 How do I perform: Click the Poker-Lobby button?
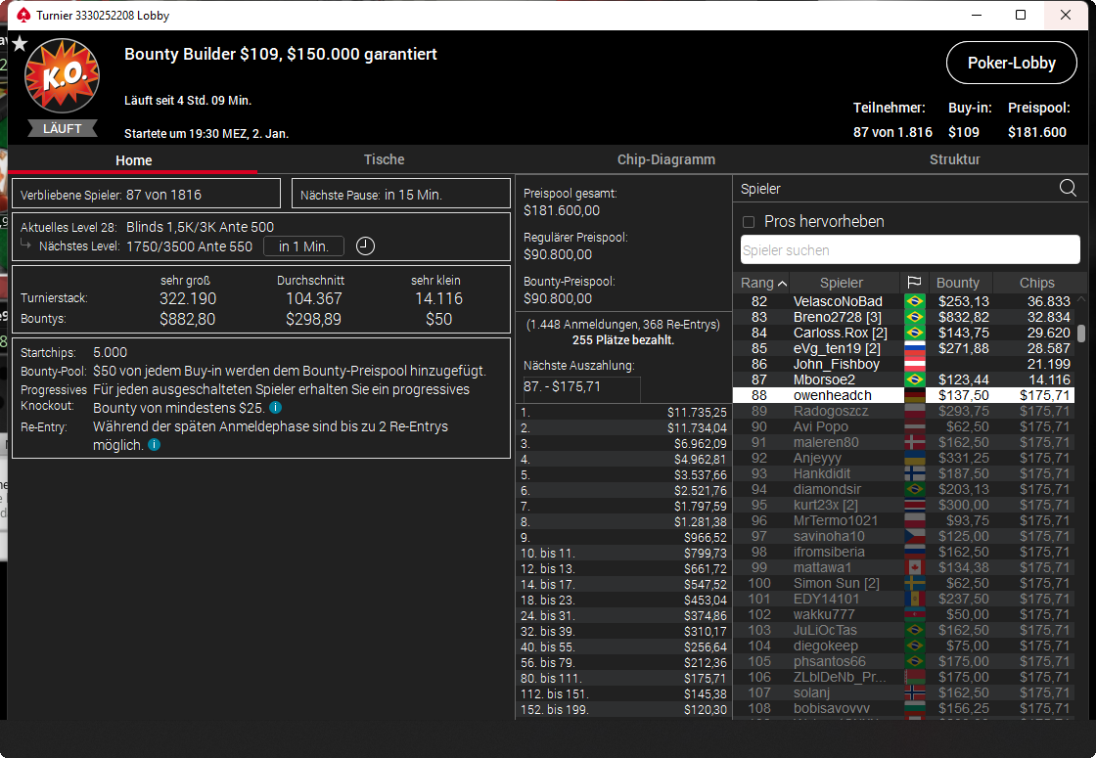click(1012, 63)
